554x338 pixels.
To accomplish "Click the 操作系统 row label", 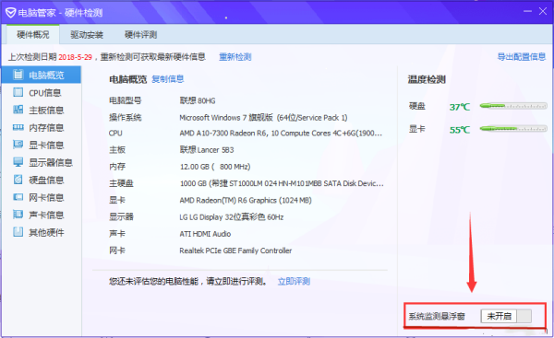I will click(x=125, y=117).
